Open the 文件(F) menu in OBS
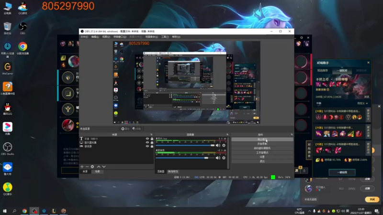Viewport: 383px width, 215px height. (x=84, y=37)
